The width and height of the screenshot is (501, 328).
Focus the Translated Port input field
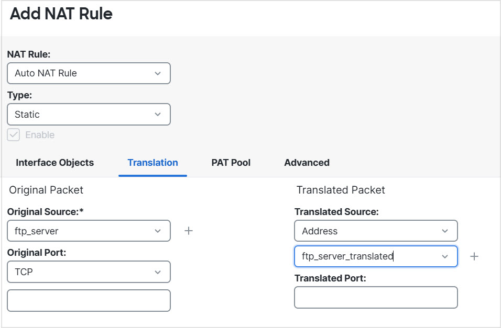tap(376, 297)
